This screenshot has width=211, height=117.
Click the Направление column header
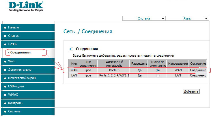click(178, 64)
